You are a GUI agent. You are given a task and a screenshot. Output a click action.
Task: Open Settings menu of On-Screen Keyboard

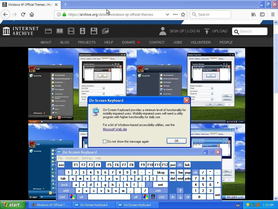tap(87, 158)
